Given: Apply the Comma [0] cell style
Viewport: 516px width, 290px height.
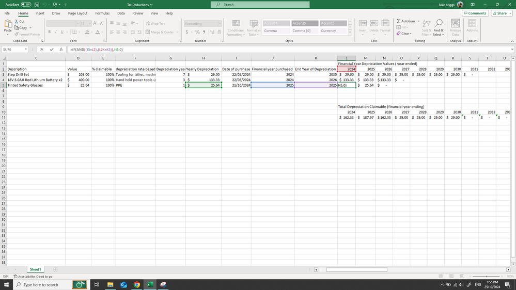Looking at the screenshot, I should point(304,30).
